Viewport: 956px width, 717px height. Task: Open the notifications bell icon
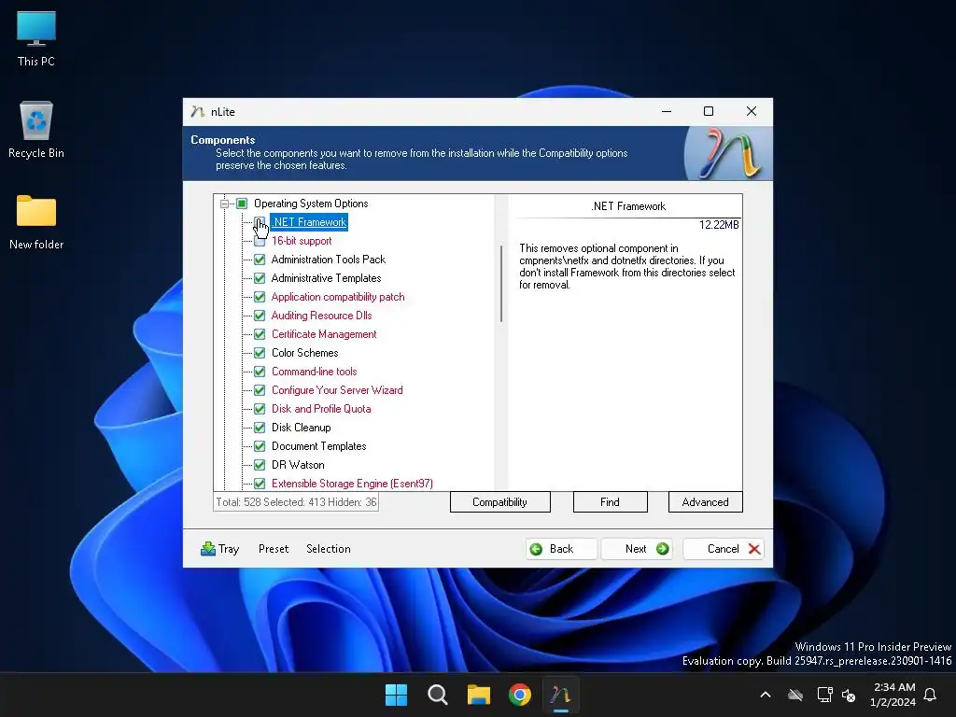click(930, 695)
